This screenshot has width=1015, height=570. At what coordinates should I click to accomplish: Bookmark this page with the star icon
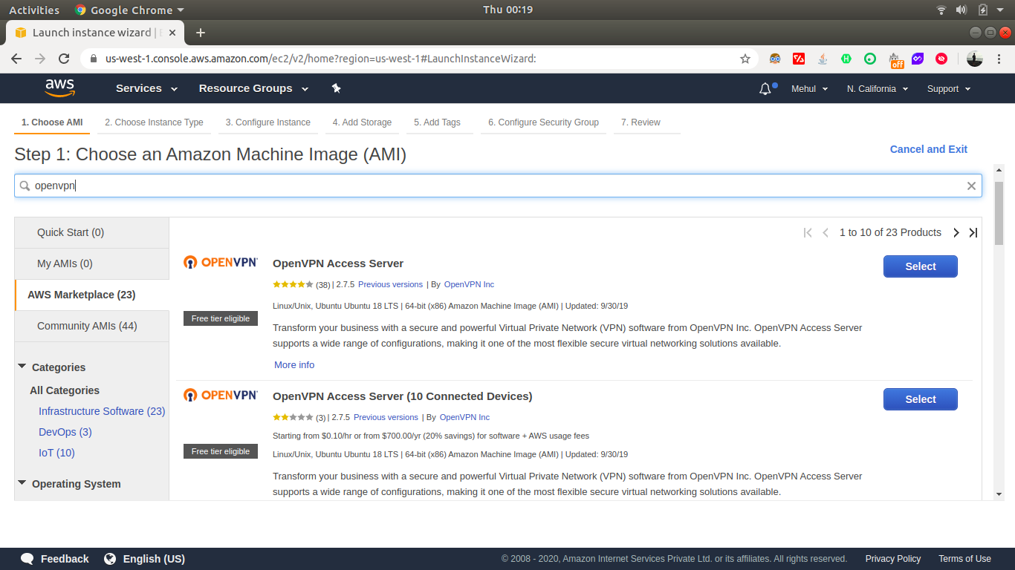tap(745, 59)
